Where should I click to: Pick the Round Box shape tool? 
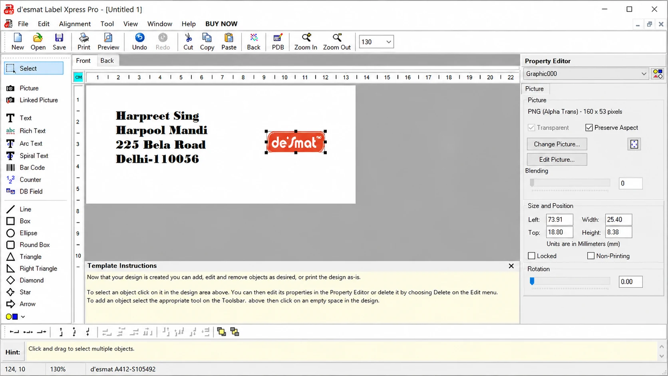tap(28, 245)
